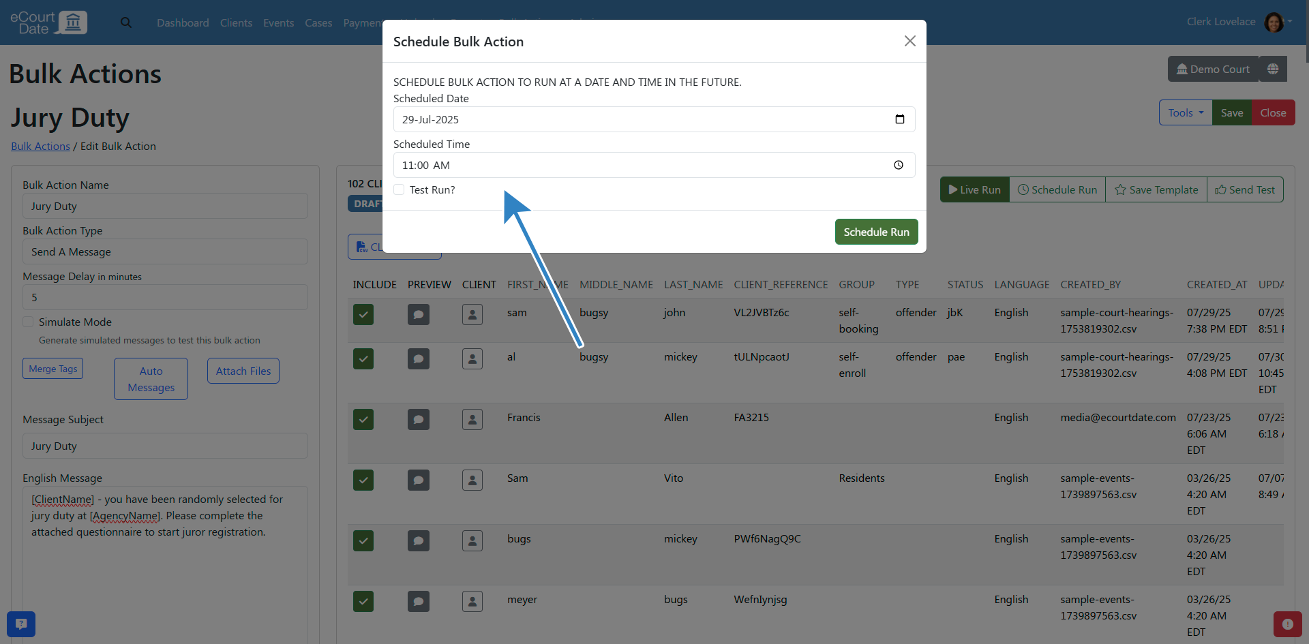Sort by CLIENT_REFERENCE column header
1309x644 pixels.
781,284
